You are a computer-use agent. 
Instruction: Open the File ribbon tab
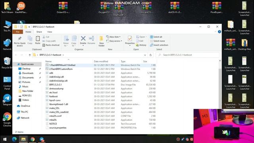[x=17, y=32]
